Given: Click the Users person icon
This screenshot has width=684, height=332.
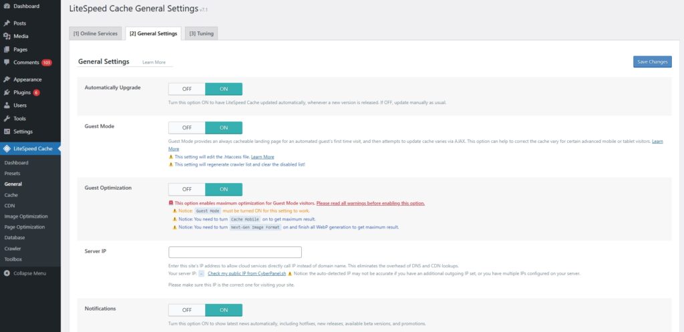Looking at the screenshot, I should point(7,105).
